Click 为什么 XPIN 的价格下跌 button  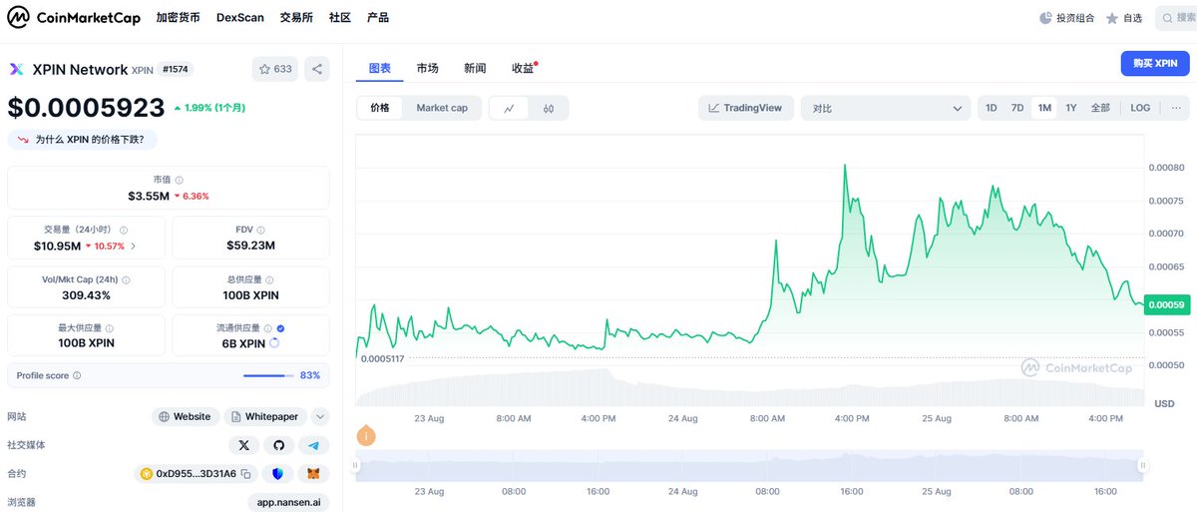(x=82, y=140)
